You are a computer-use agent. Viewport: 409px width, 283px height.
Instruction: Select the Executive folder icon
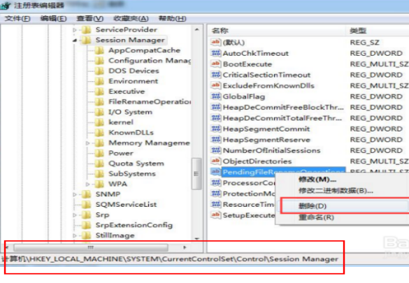pyautogui.click(x=99, y=92)
